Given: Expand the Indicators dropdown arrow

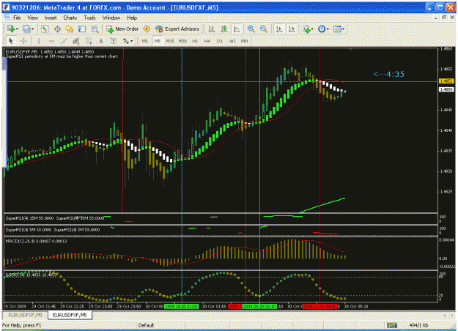Looking at the screenshot, I should (312, 29).
